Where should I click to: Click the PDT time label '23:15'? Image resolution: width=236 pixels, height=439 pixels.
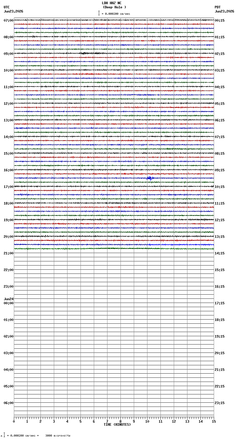220,403
